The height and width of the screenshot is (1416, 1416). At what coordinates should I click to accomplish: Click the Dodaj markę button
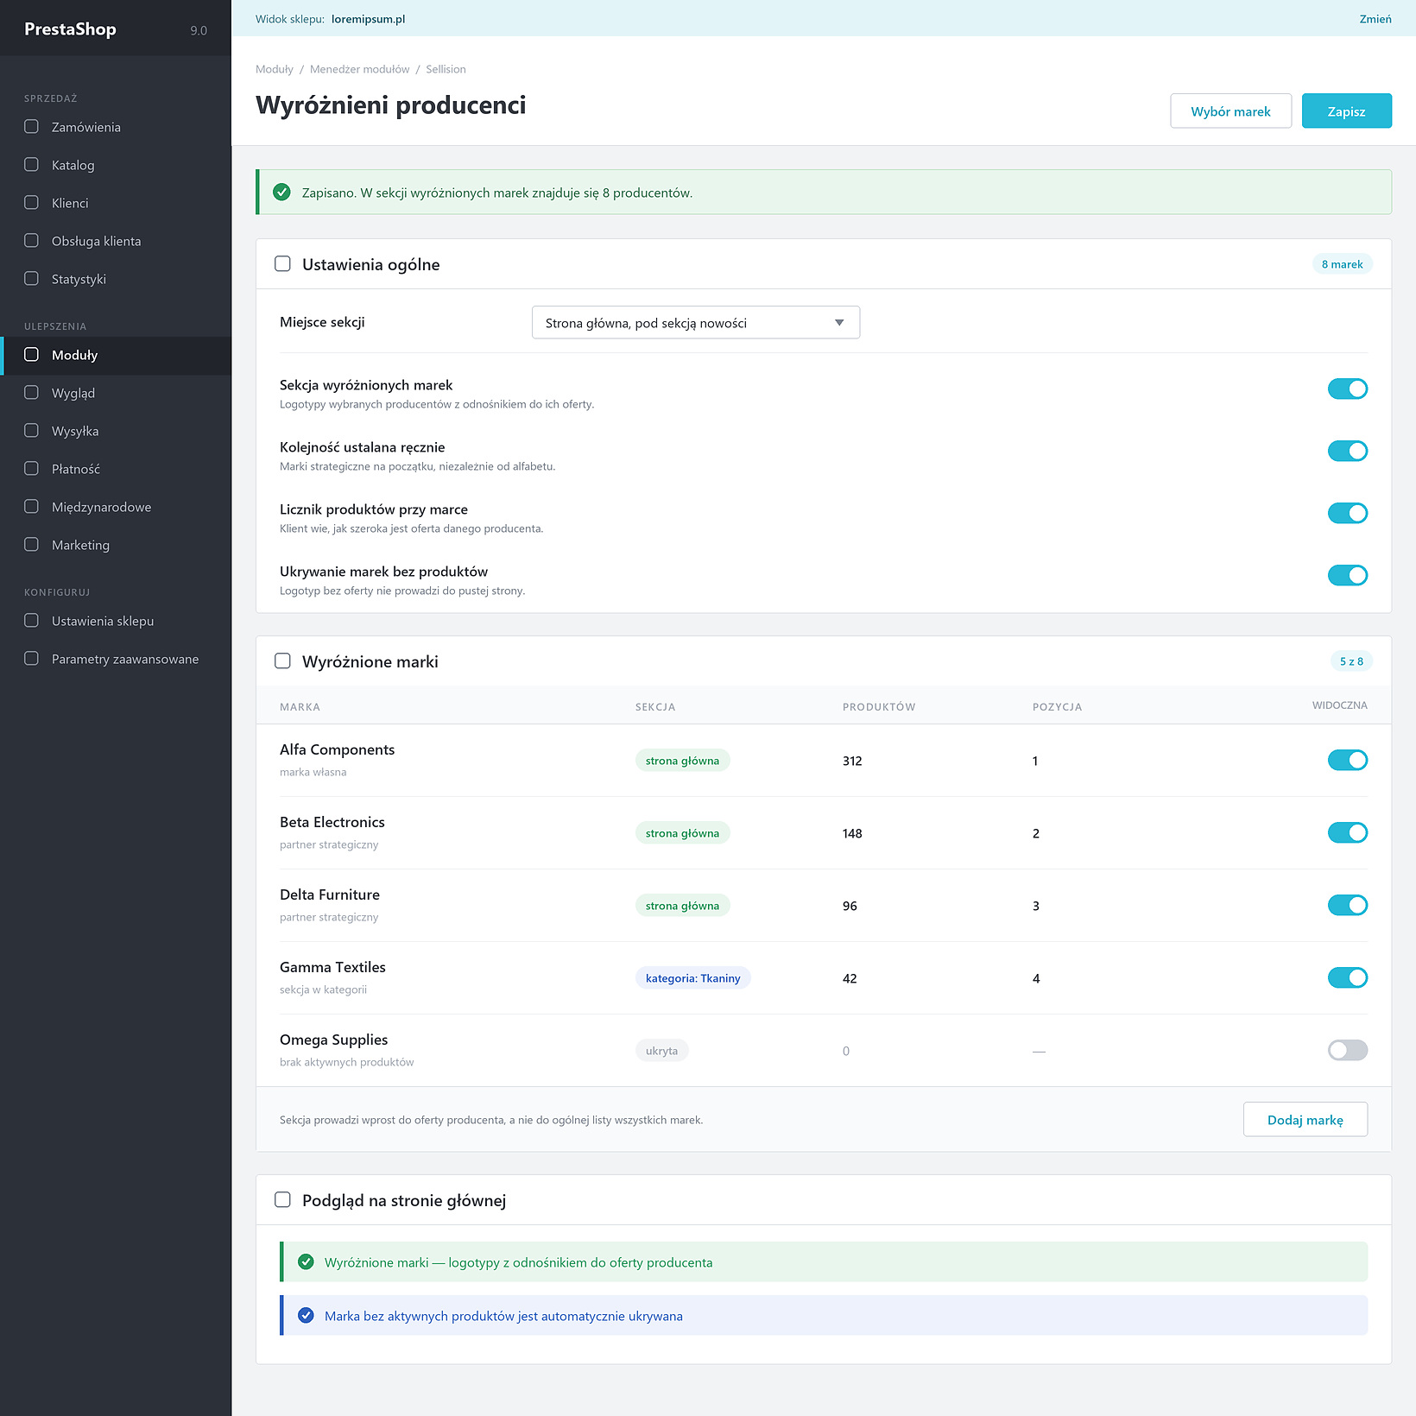[1305, 1120]
